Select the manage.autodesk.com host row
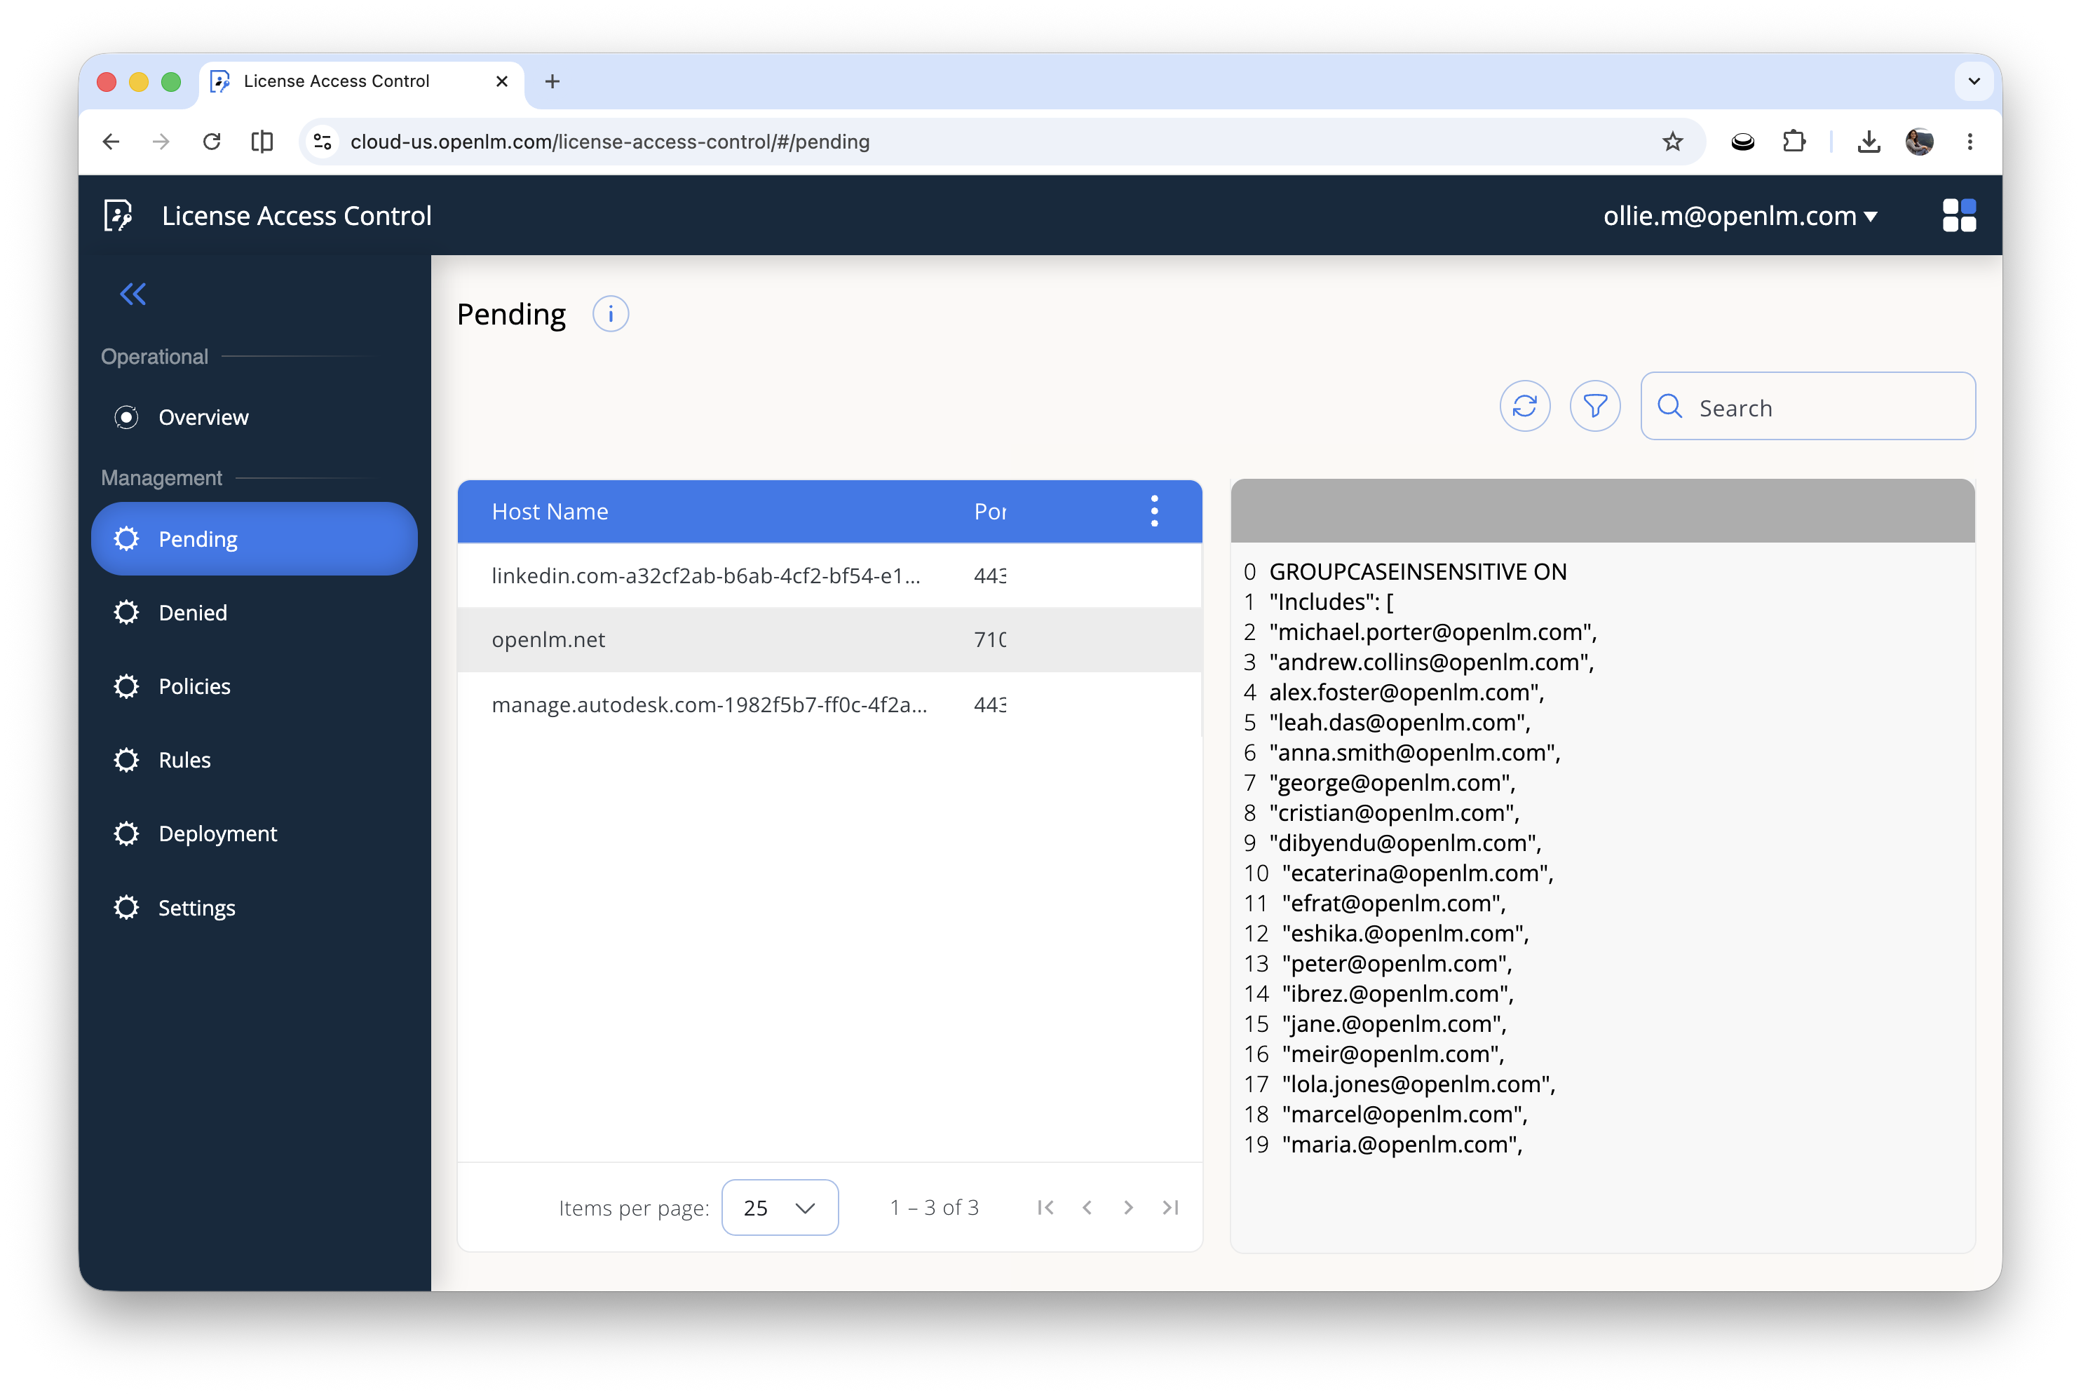This screenshot has width=2081, height=1395. (829, 705)
